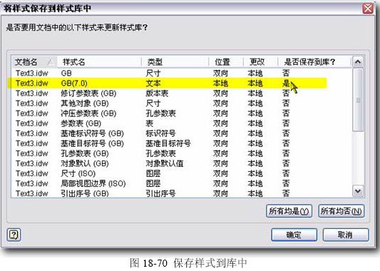Toggle the 否 value for 基准目标符号 (GB)
This screenshot has height=271, width=380.
click(286, 143)
